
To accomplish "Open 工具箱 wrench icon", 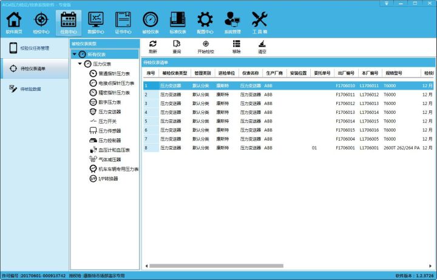I will 259,22.
